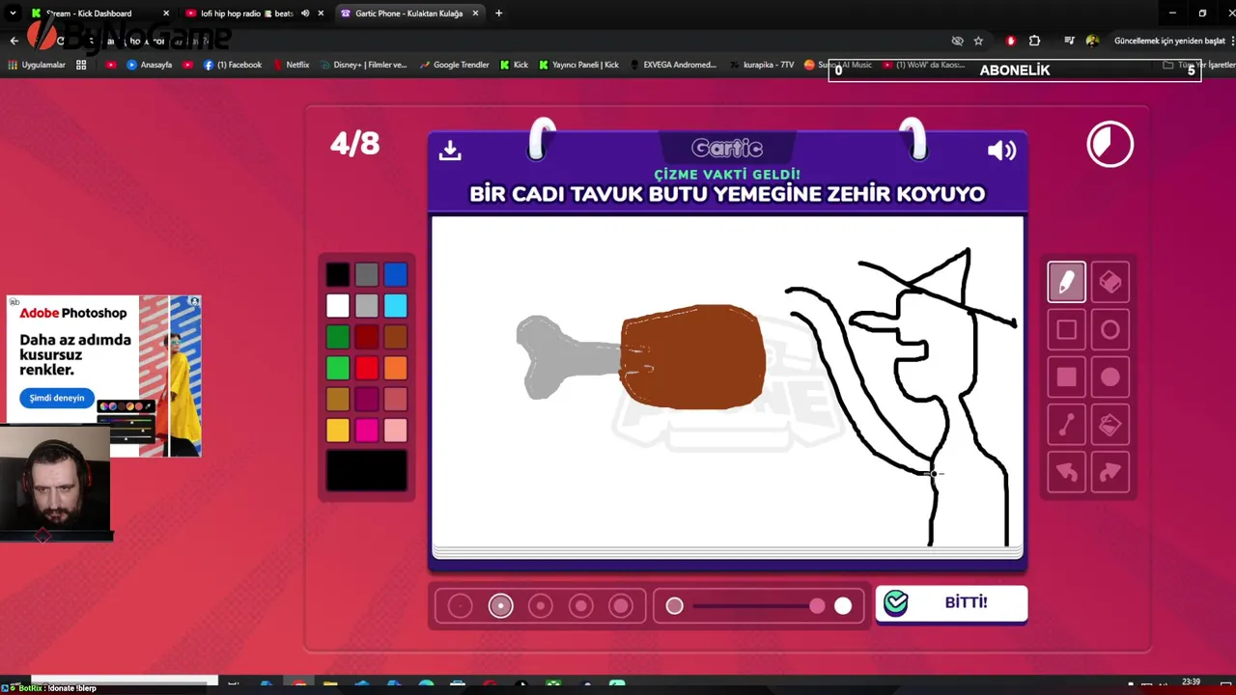Pick the hot pink color swatch

(366, 430)
